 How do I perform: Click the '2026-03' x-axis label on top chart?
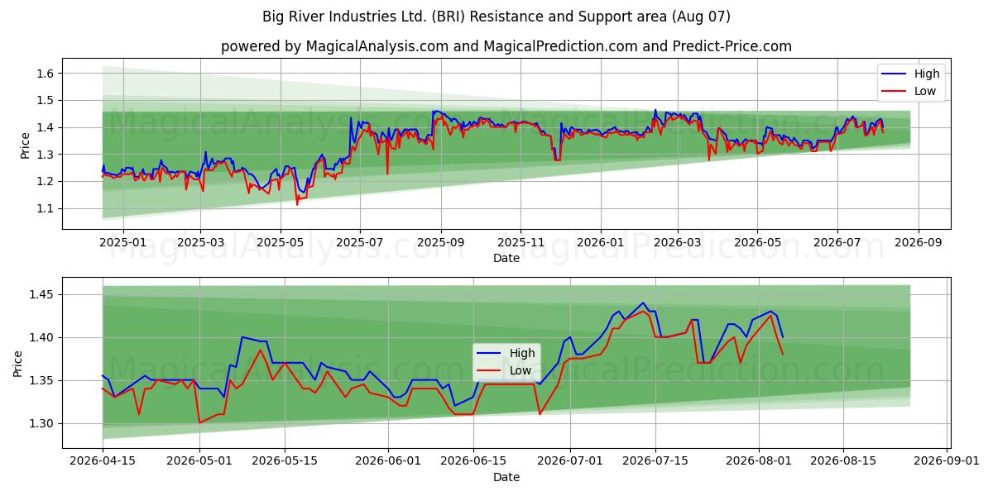pos(678,242)
